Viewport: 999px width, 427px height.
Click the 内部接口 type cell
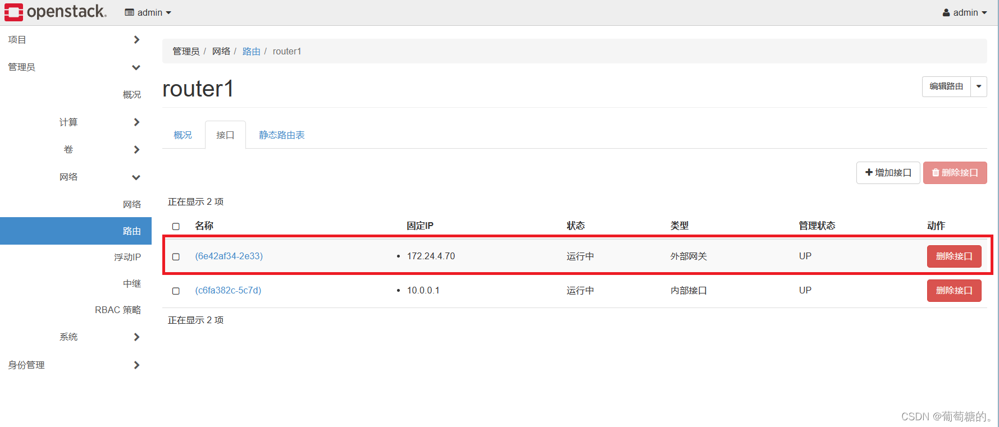pos(688,291)
